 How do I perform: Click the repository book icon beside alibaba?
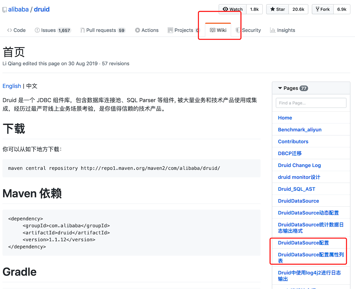click(x=5, y=10)
